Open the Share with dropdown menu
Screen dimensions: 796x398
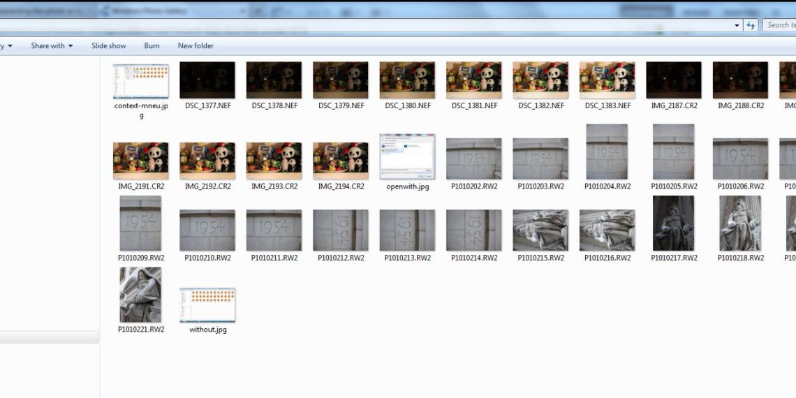(52, 45)
